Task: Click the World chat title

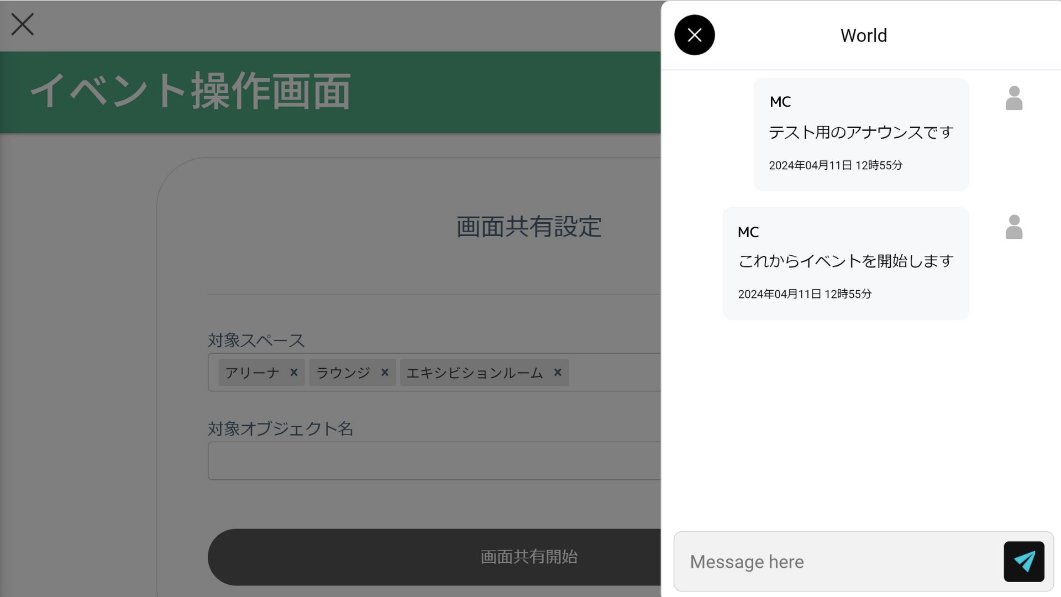Action: [x=863, y=35]
